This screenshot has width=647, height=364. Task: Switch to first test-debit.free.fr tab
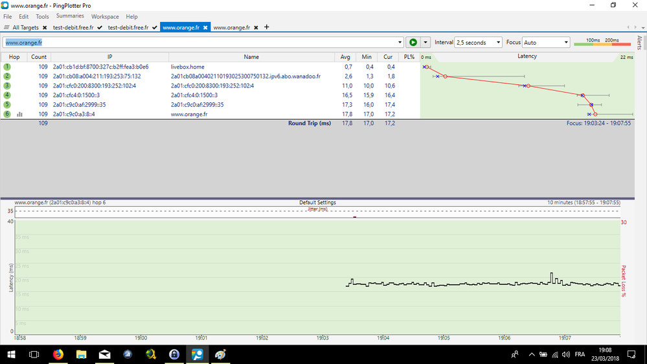coord(73,27)
